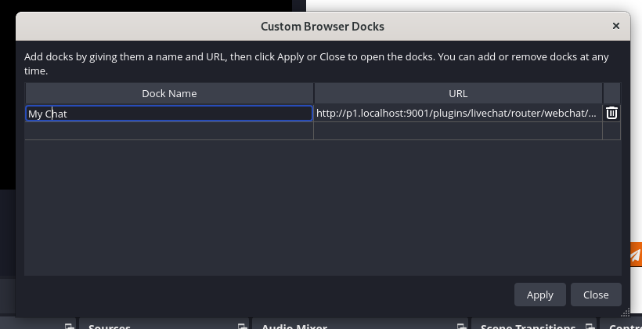Click the Custom Browser Docks title bar
642x329 pixels.
[x=322, y=27]
